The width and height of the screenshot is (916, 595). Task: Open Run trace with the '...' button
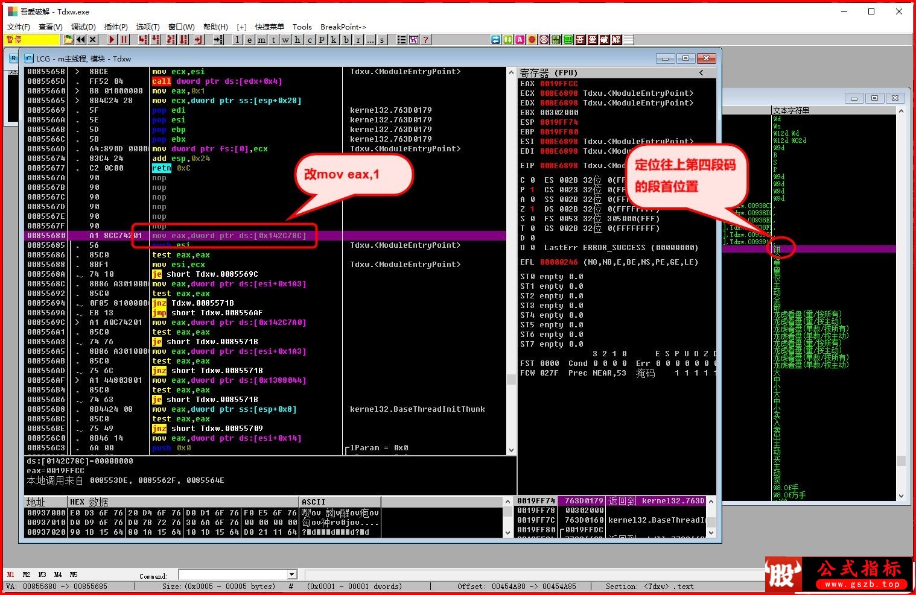[x=370, y=40]
